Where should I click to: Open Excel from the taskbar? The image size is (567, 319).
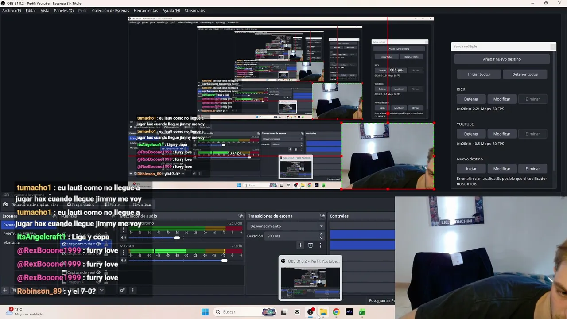[x=362, y=312]
